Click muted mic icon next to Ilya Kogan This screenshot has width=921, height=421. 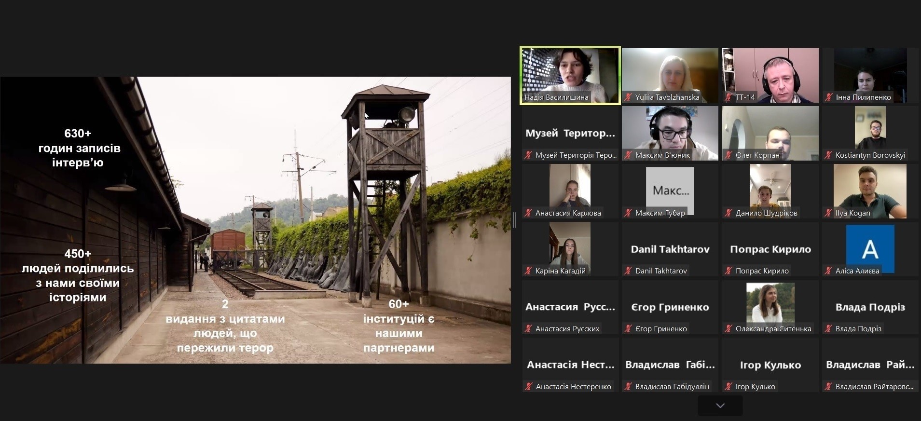(x=829, y=213)
